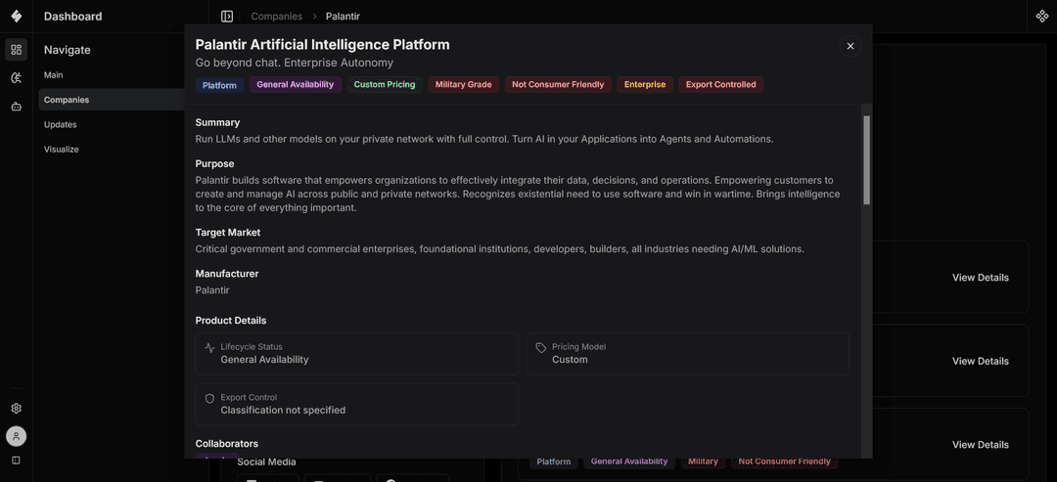The image size is (1057, 482).
Task: Click the diamond-grid icon in top-right corner
Action: click(x=1041, y=17)
